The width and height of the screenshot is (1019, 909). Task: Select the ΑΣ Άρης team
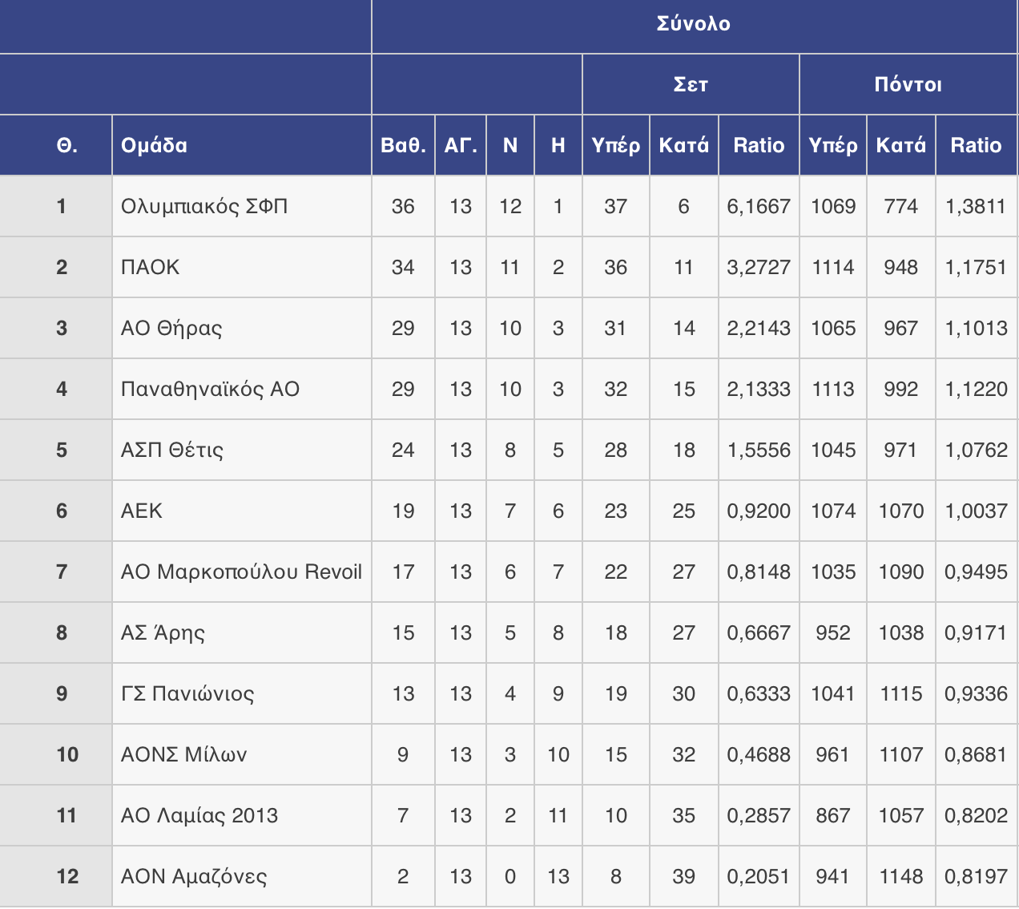tap(163, 632)
